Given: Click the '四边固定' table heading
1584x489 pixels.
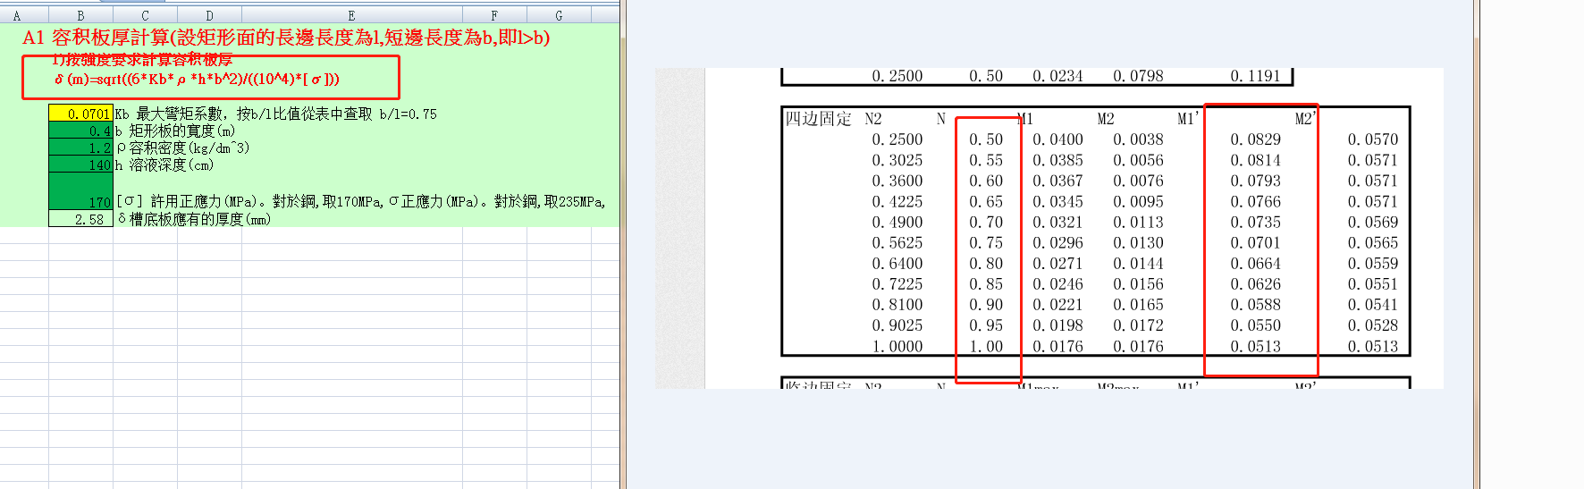Looking at the screenshot, I should [x=818, y=119].
